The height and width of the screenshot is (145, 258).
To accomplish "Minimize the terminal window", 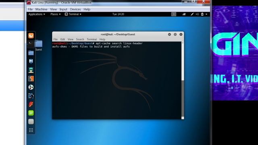I will (169, 34).
